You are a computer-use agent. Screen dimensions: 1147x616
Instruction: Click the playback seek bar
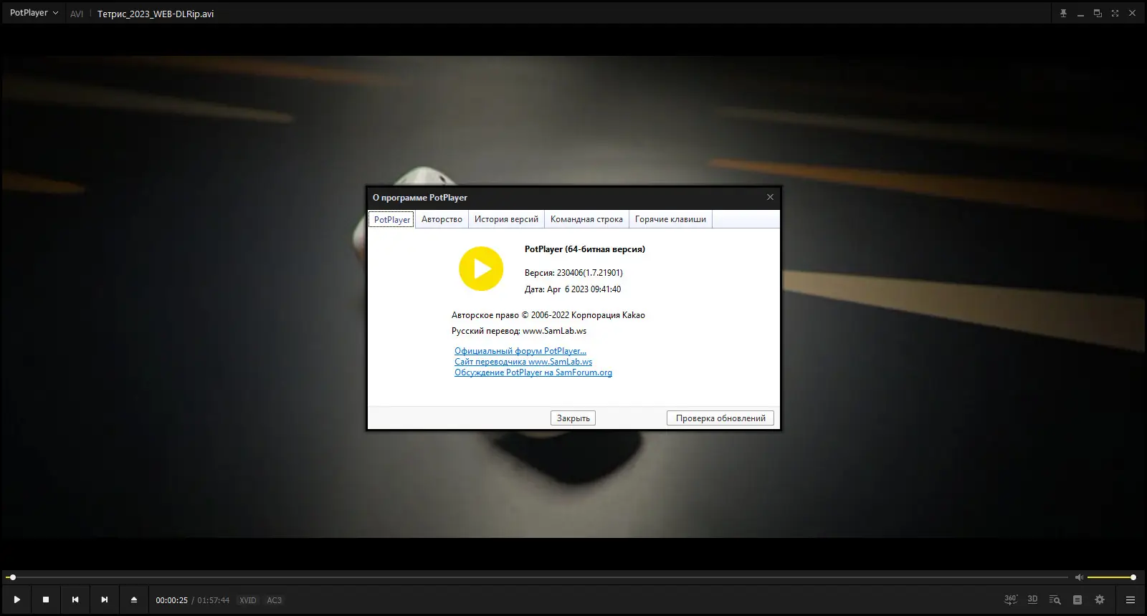click(x=536, y=577)
